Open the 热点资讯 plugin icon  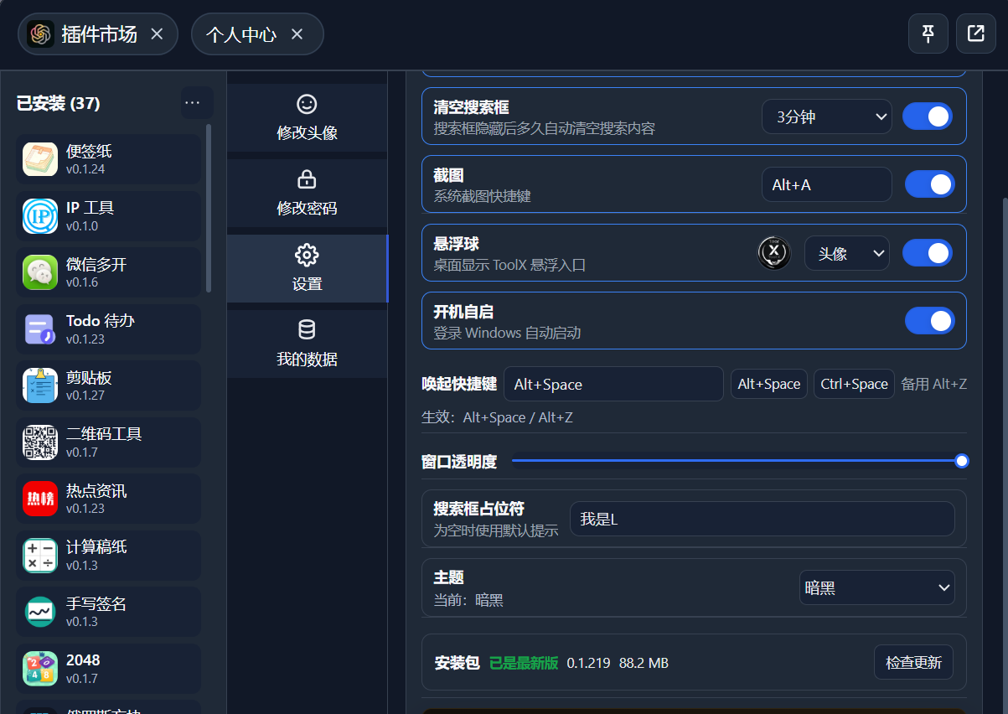pyautogui.click(x=40, y=499)
